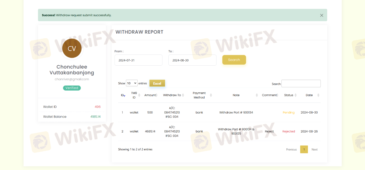Select page 1 in pagination
Screen dimensions: 365x170
coord(304,150)
